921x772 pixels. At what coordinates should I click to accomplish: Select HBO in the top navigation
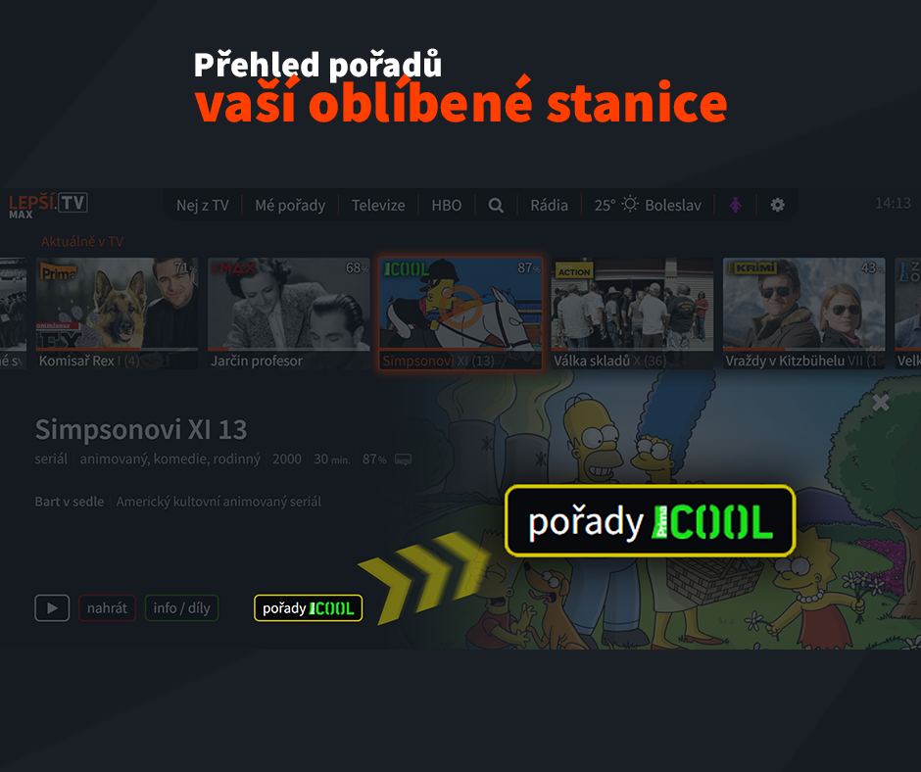pos(447,205)
